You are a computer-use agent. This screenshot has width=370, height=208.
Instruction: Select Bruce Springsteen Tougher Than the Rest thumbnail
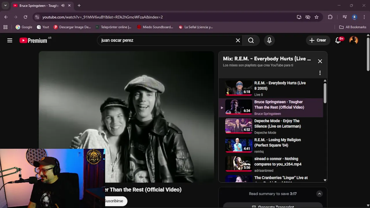239,107
